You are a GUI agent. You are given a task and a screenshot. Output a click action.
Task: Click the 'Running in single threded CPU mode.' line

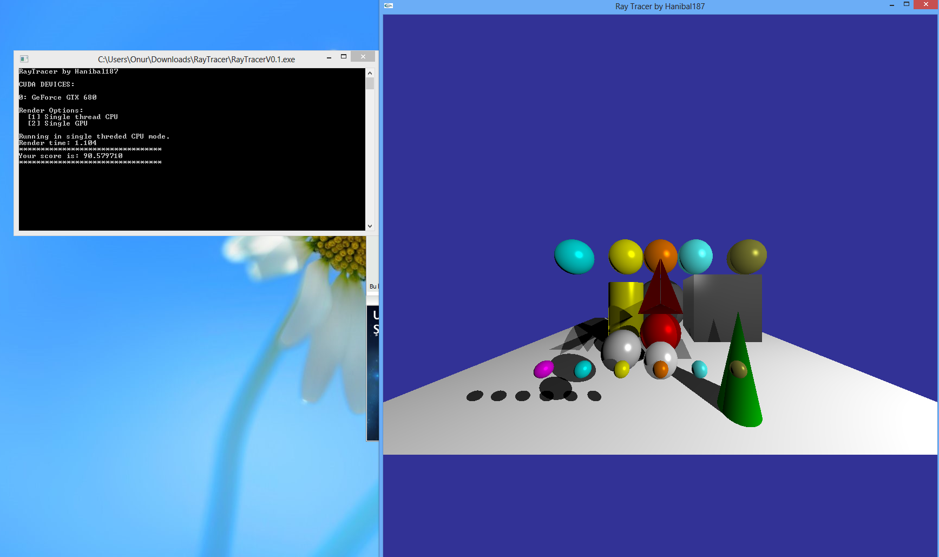pos(94,136)
